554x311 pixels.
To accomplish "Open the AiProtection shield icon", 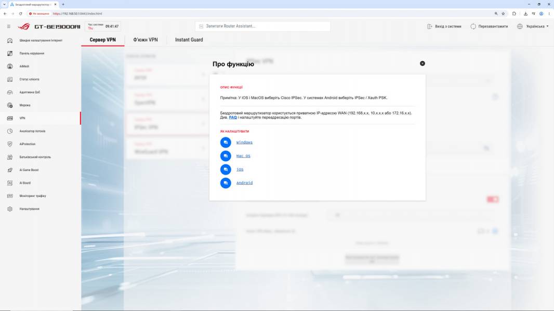I will click(x=10, y=144).
